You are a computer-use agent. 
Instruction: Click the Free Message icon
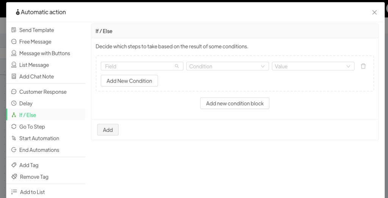(14, 42)
